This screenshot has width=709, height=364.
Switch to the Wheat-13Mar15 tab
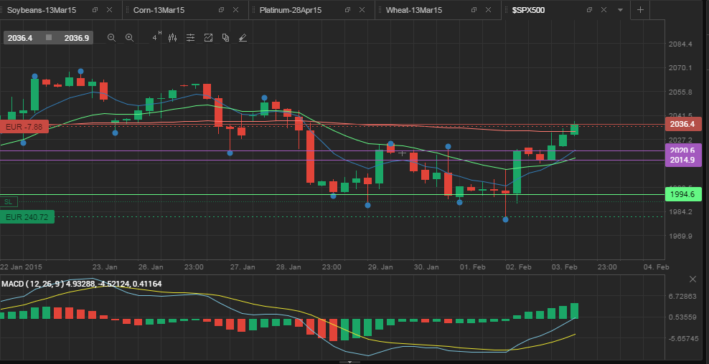[x=414, y=10]
